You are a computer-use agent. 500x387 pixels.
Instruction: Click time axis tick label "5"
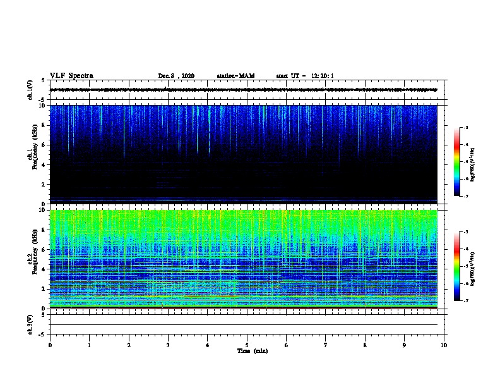point(247,345)
